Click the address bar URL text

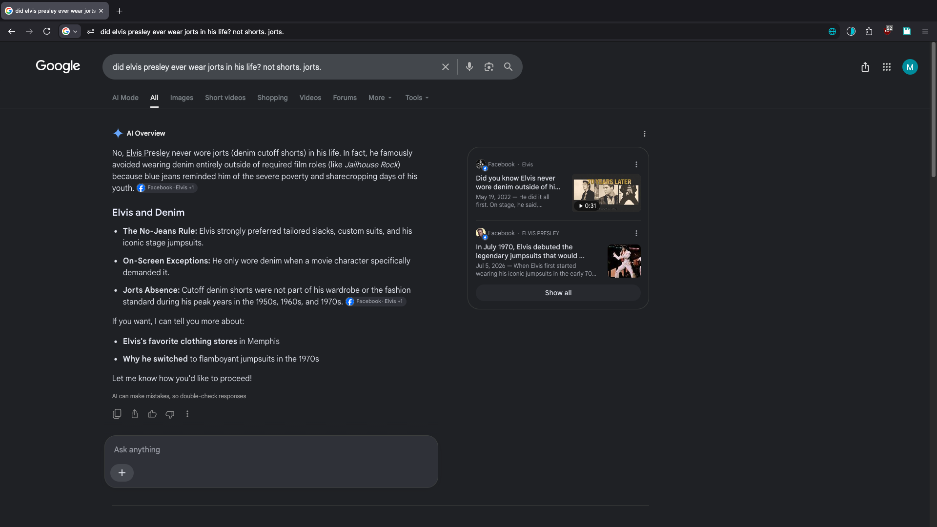pos(192,32)
